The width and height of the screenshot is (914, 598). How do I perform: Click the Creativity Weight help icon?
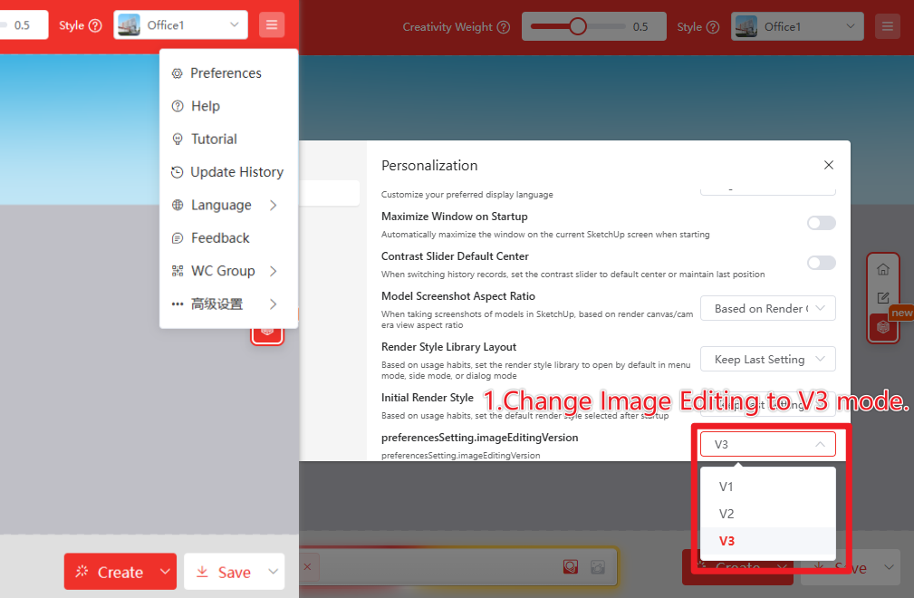click(504, 27)
